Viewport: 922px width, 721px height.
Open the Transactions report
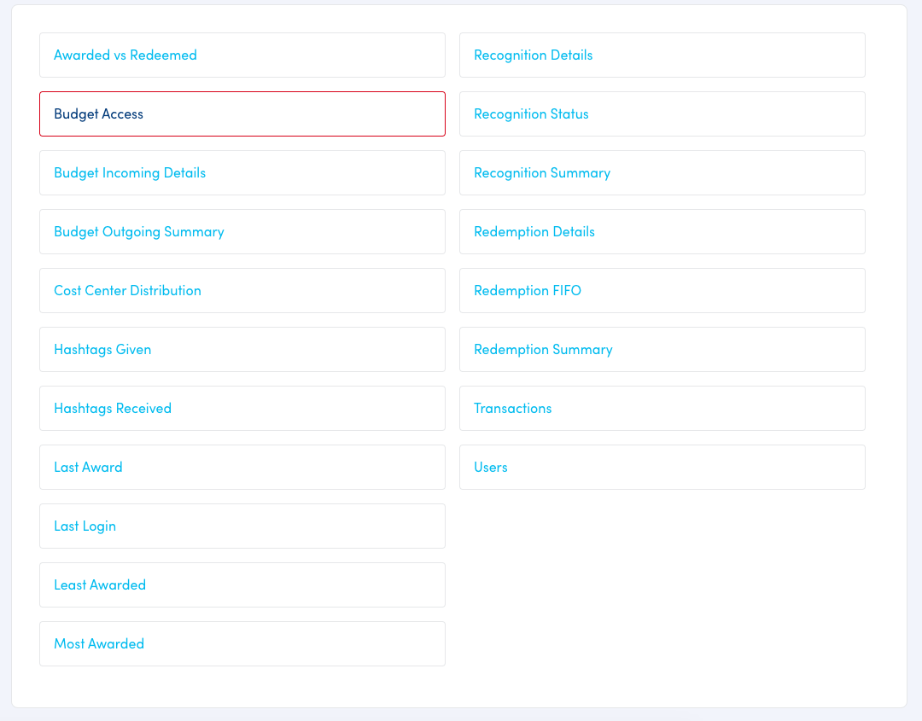tap(513, 409)
